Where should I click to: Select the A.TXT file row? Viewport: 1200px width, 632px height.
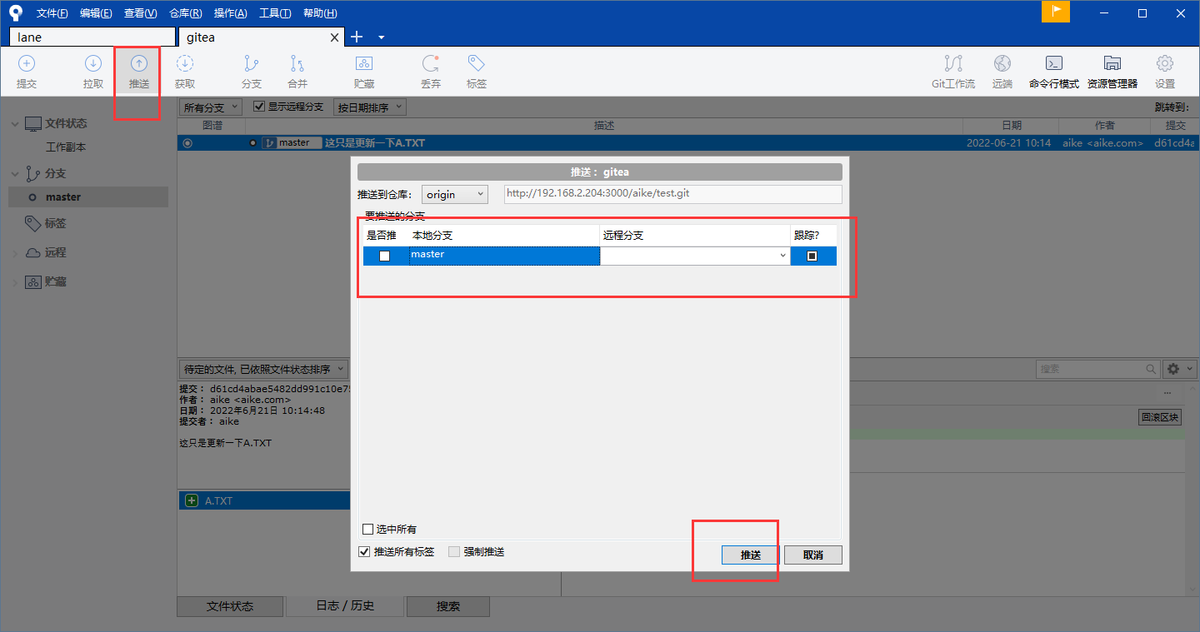pos(263,500)
